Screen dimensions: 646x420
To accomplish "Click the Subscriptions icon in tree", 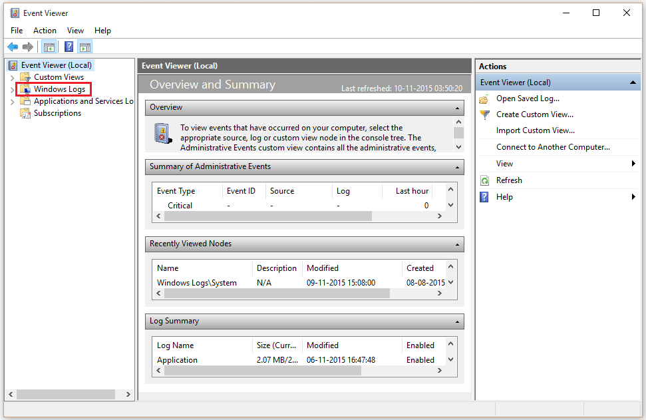I will coord(25,113).
